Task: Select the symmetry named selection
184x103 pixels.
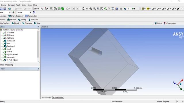Action: 11,57
